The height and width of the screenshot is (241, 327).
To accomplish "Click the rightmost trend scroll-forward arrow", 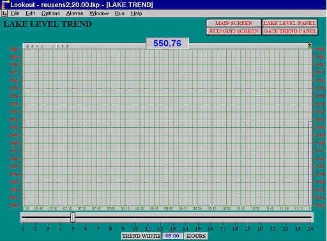I will point(67,46).
